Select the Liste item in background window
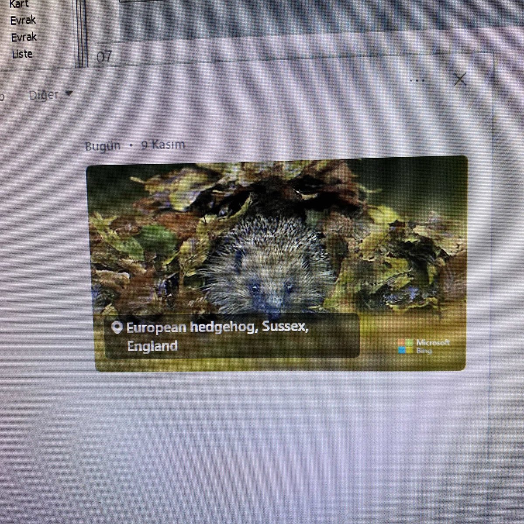 pos(22,54)
